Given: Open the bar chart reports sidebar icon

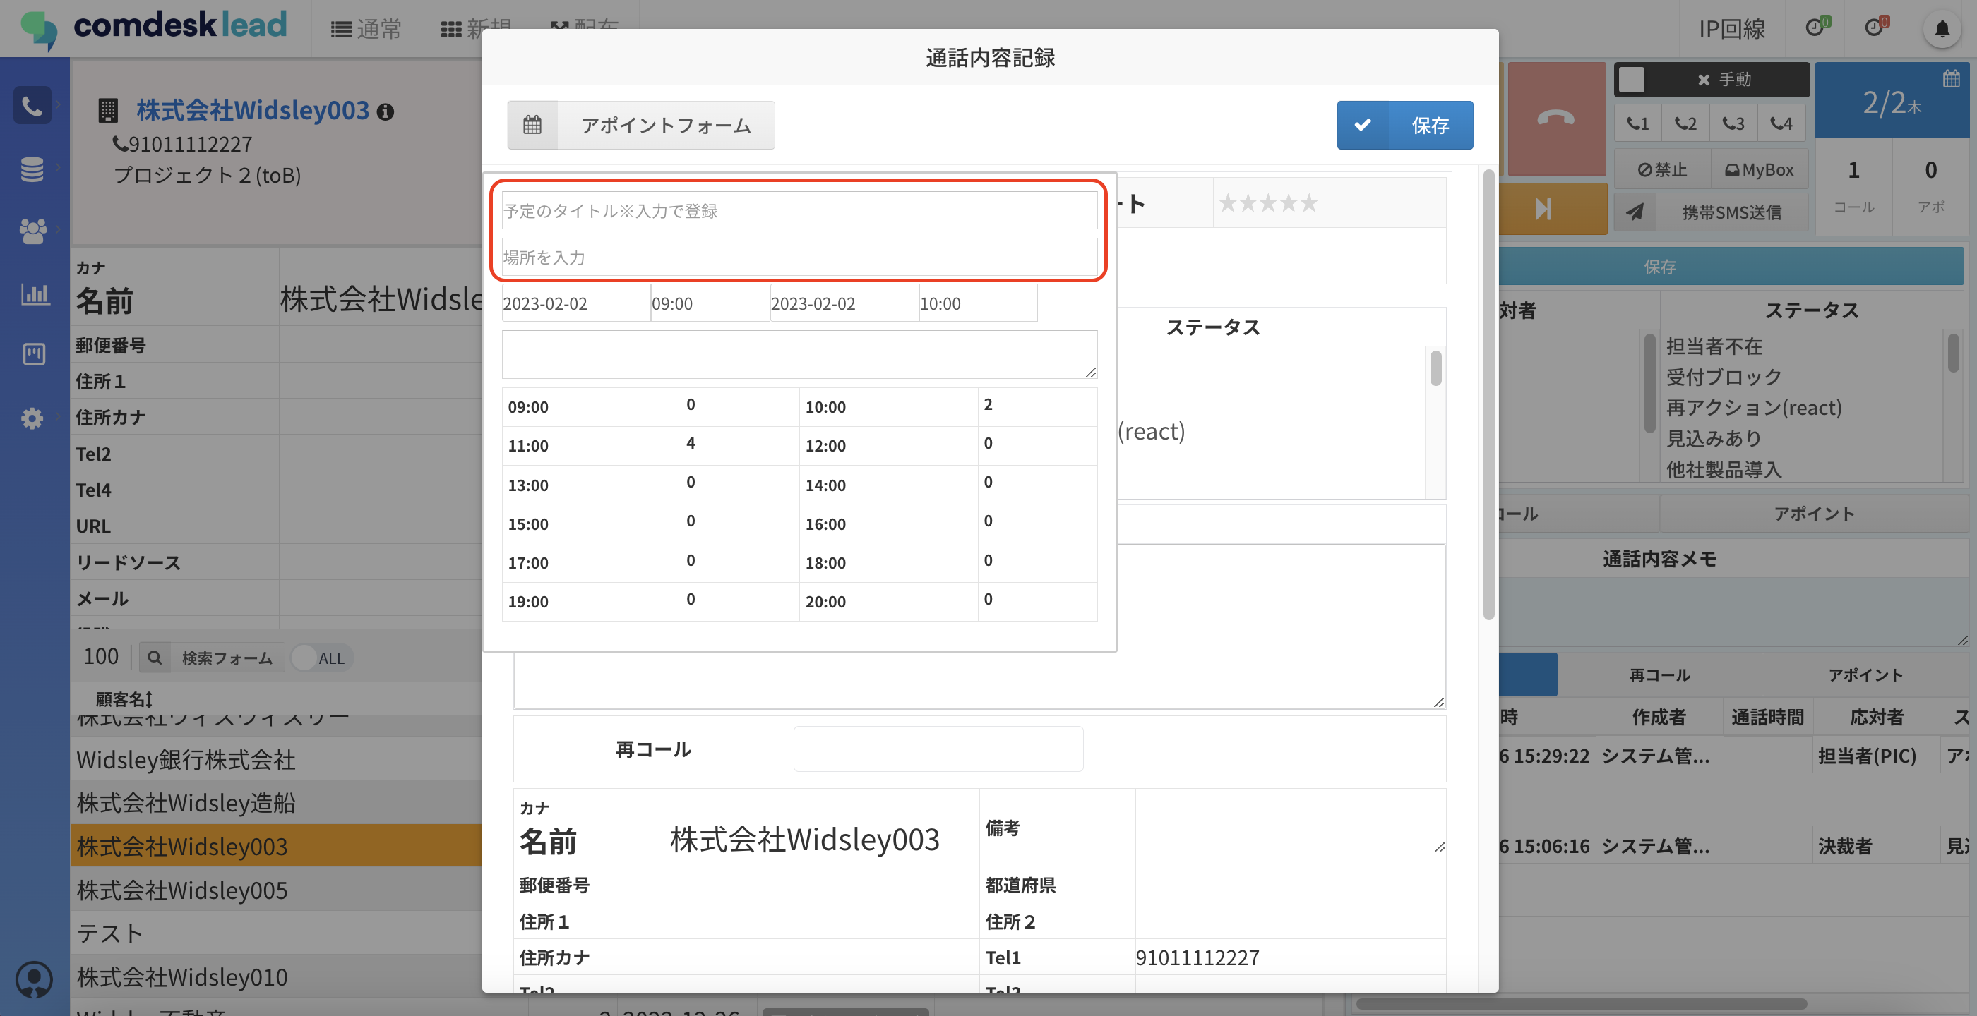Looking at the screenshot, I should pyautogui.click(x=34, y=293).
